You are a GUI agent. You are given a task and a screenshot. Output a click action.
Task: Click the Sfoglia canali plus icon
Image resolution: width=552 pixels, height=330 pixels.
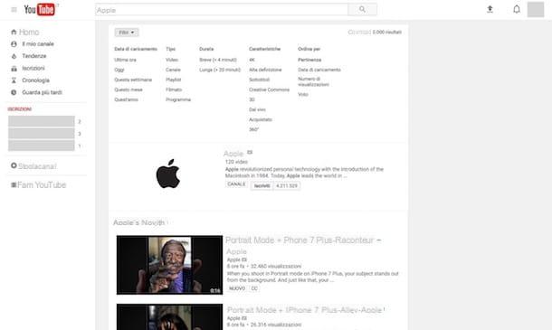point(14,165)
